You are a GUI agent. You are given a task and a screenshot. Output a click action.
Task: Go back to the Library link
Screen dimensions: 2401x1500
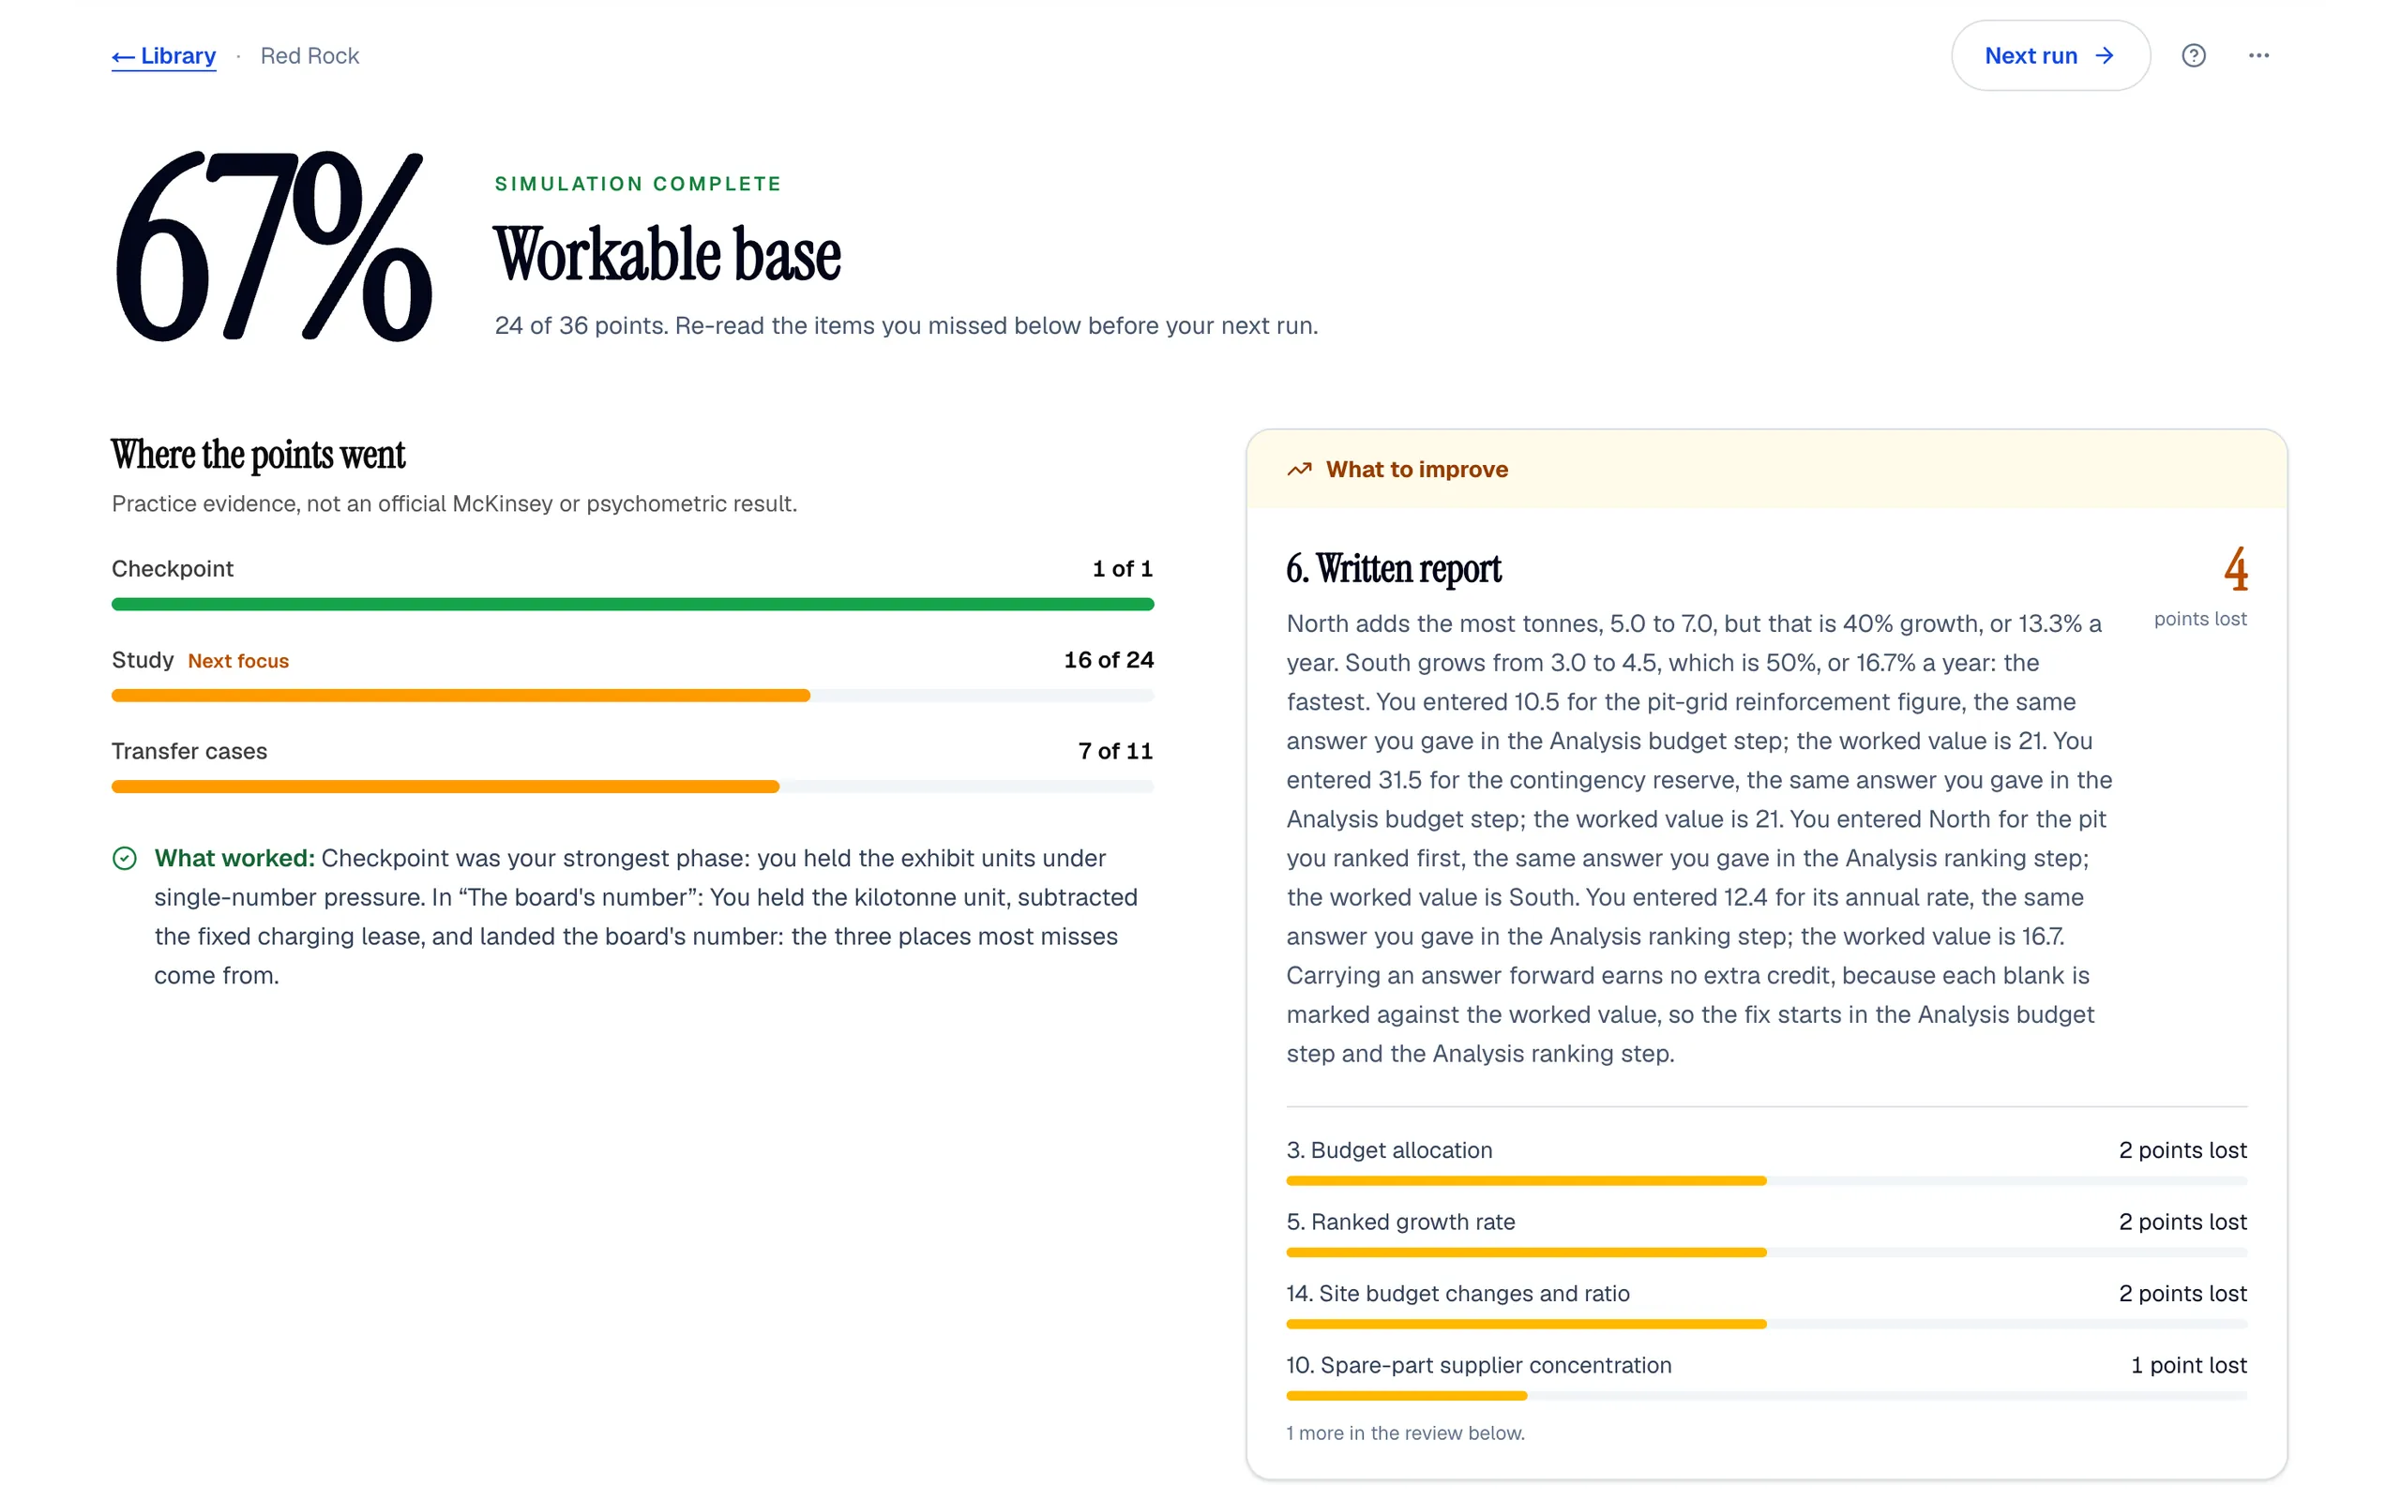coord(164,55)
